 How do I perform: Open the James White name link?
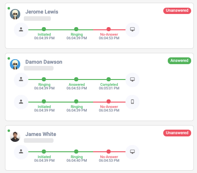[x=41, y=134]
